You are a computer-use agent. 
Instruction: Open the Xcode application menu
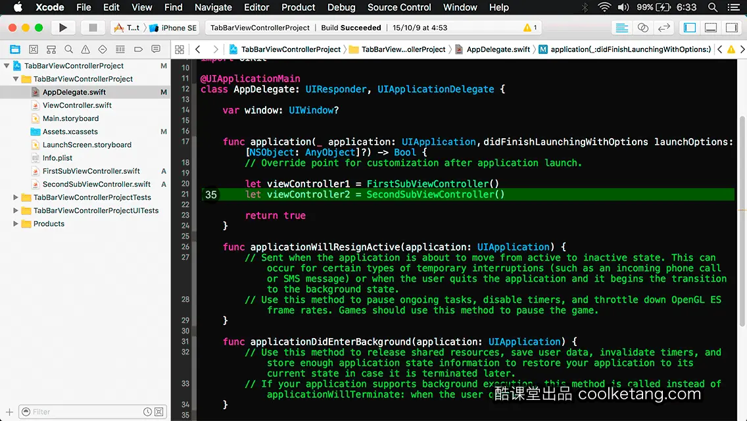[x=49, y=7]
